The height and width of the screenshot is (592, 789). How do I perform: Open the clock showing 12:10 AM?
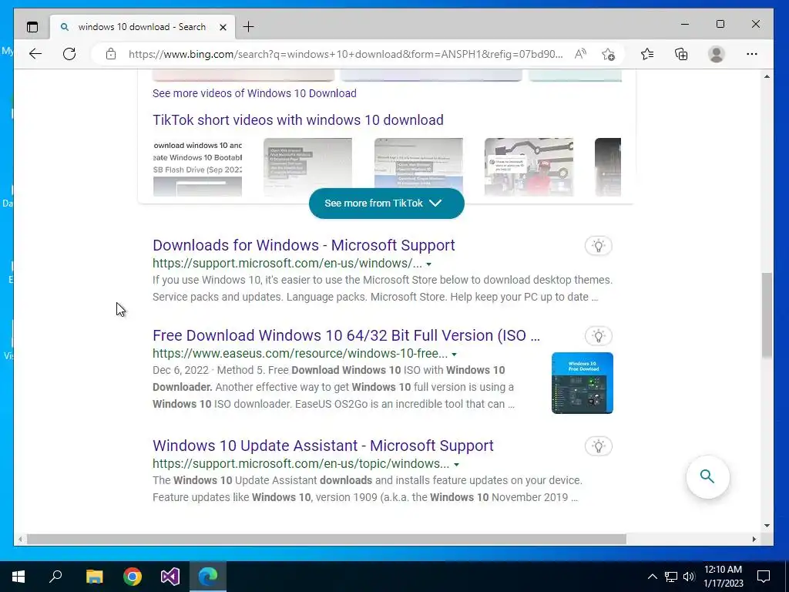pos(723,577)
